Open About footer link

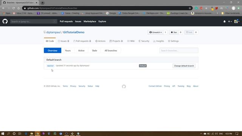[195, 86]
